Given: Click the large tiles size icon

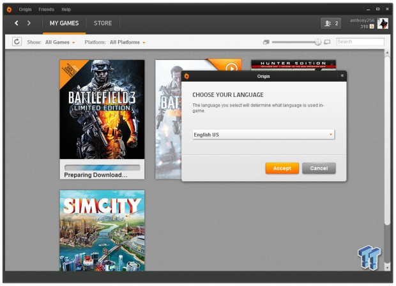Looking at the screenshot, I should pyautogui.click(x=327, y=42).
